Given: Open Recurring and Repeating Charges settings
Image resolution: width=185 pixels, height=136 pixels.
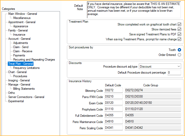Looking at the screenshot, I should click(34, 60).
